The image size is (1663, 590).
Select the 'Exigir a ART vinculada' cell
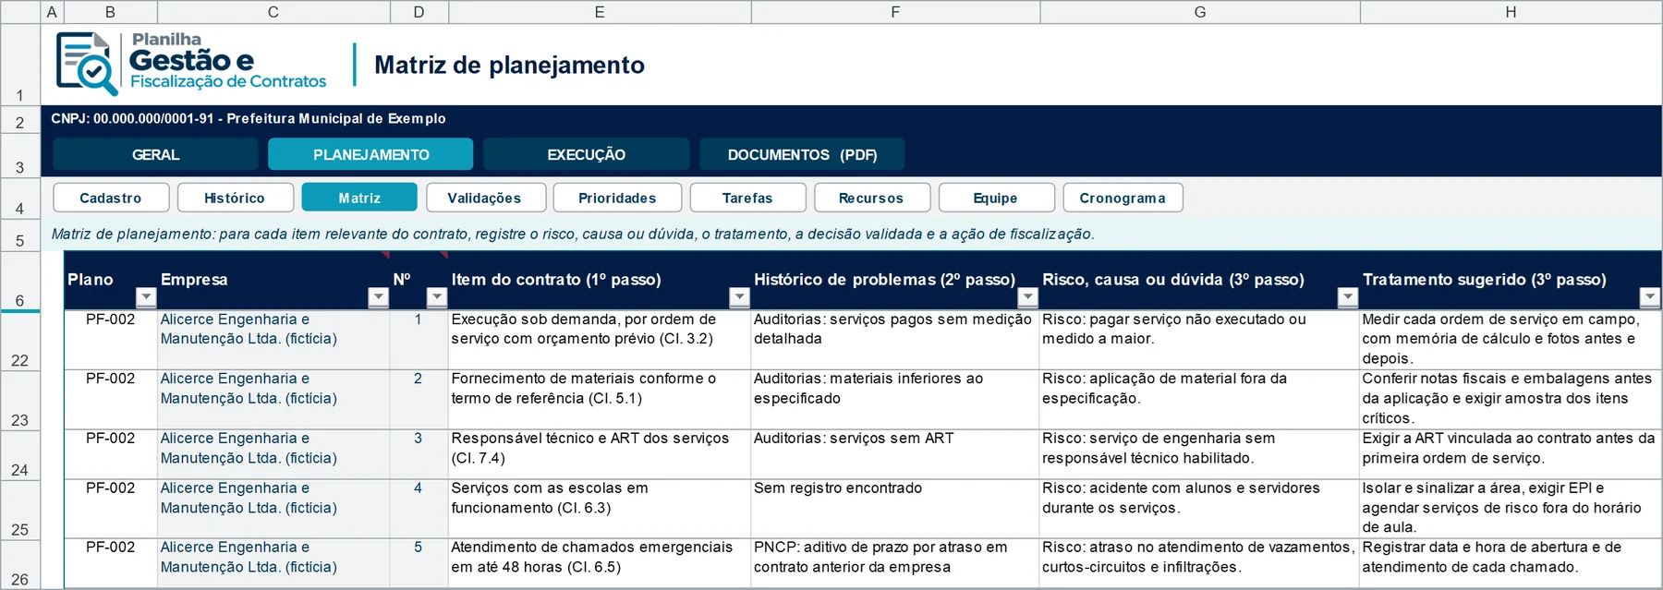pyautogui.click(x=1511, y=454)
